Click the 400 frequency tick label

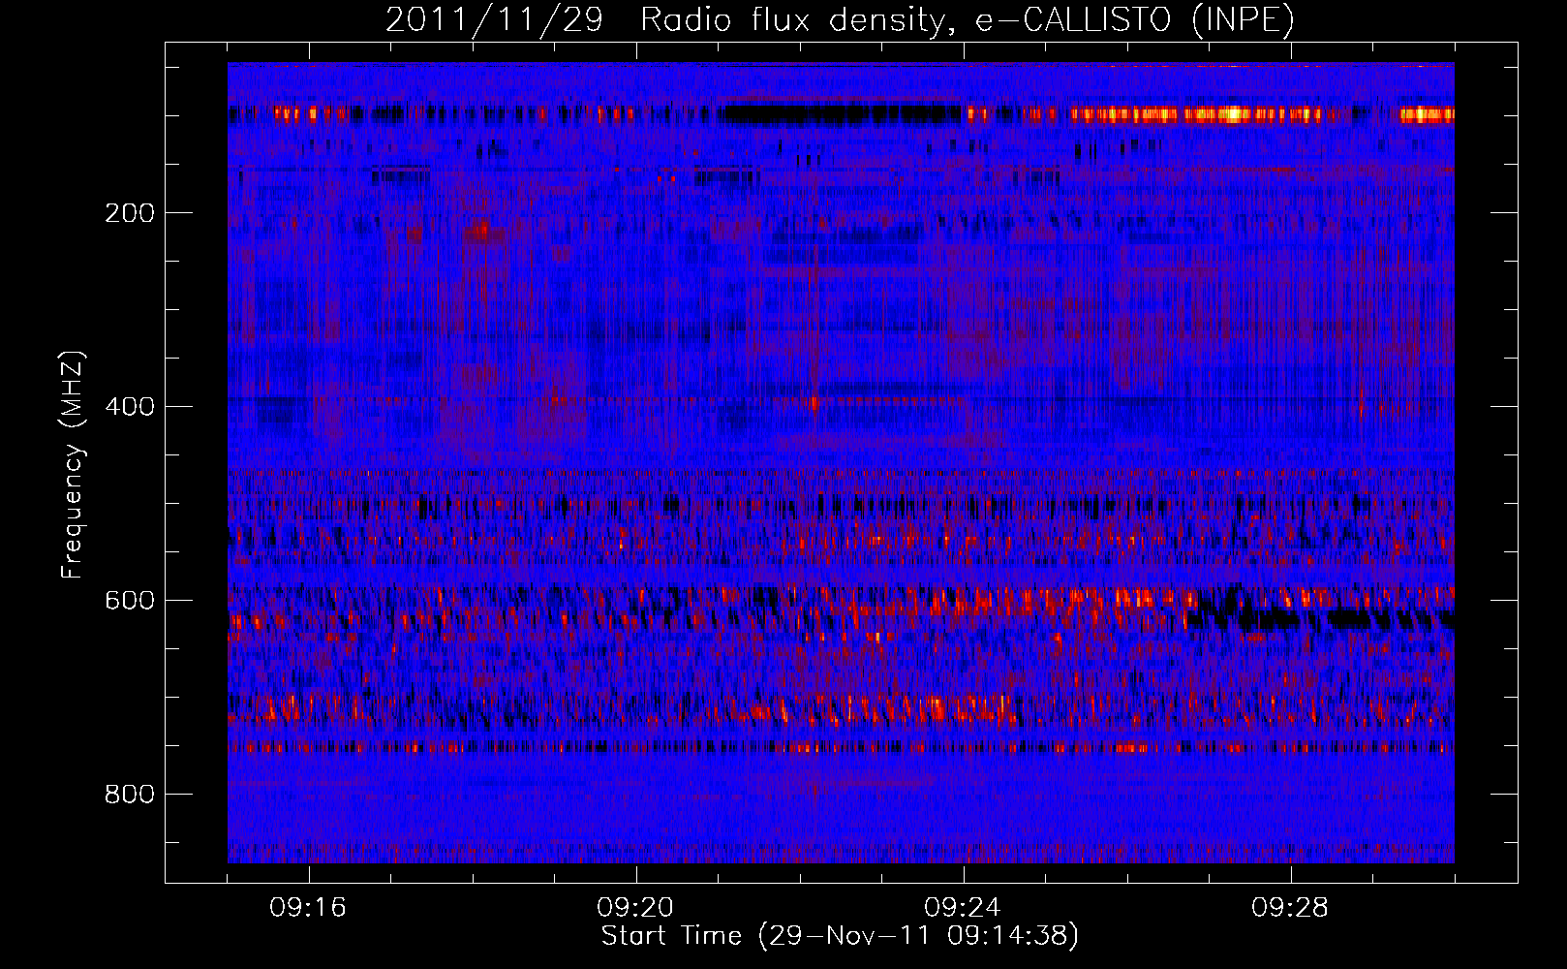(x=130, y=407)
